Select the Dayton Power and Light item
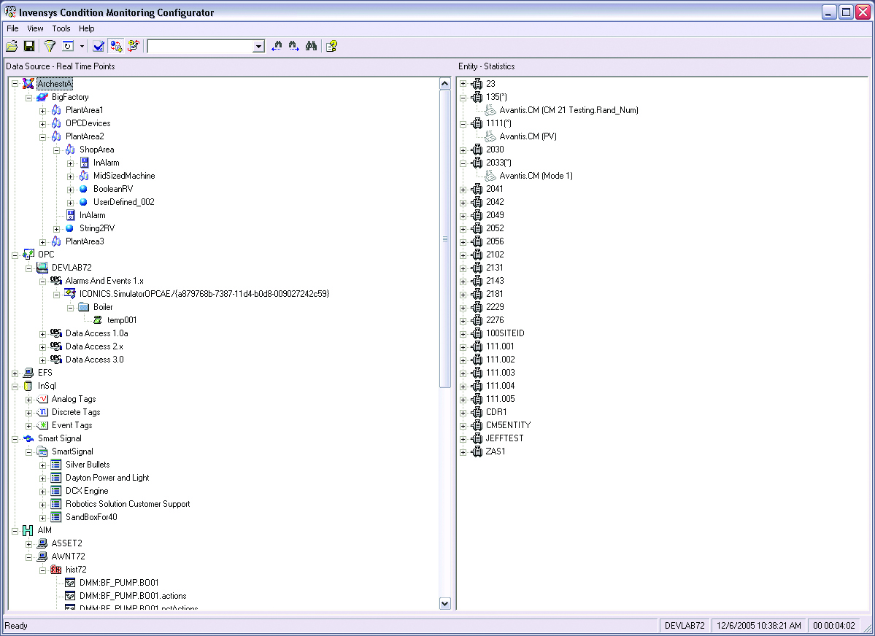Screen dimensions: 875x636 pos(107,478)
